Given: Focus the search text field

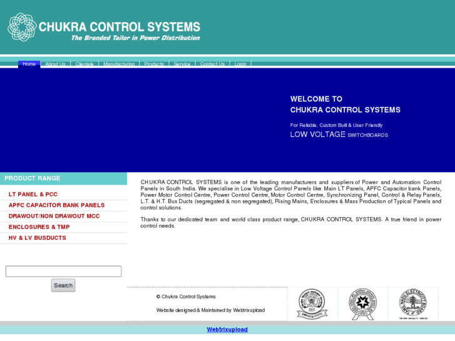Looking at the screenshot, I should pos(64,272).
